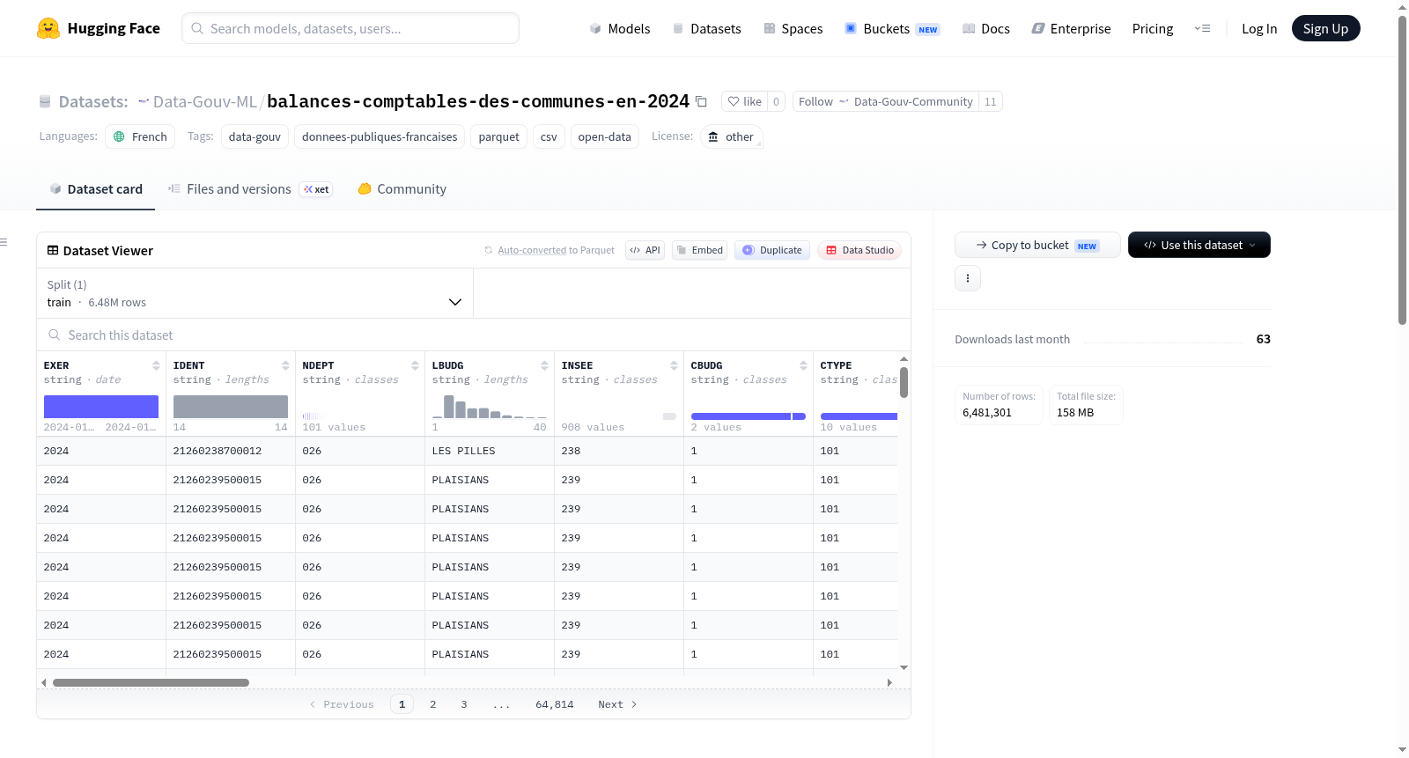Go to Spaces
The width and height of the screenshot is (1409, 758).
[793, 28]
